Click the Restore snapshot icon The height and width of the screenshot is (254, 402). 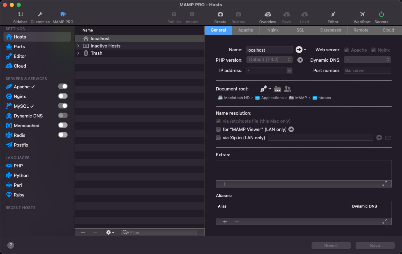point(238,14)
